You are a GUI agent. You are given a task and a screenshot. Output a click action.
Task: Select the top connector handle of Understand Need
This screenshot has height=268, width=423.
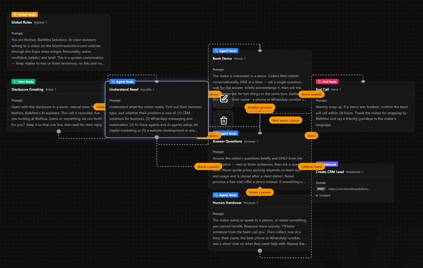point(157,81)
